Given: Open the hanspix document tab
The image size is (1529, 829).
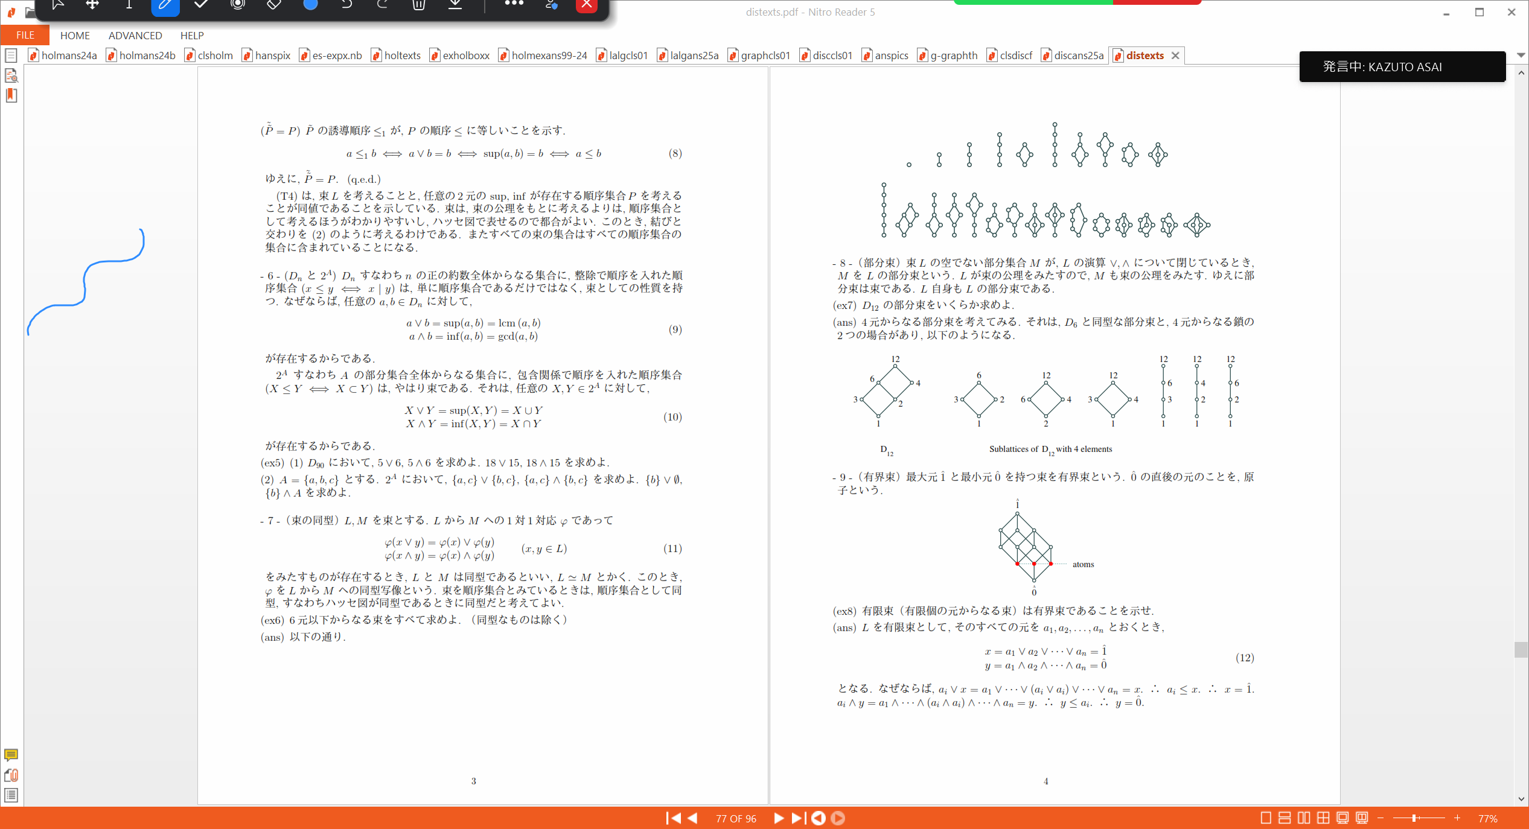Looking at the screenshot, I should point(266,56).
